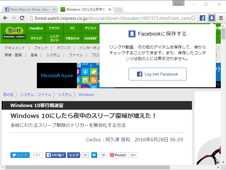Toggle the Save to Facebook extension icon
Image resolution: width=226 pixels, height=170 pixels.
tap(212, 18)
